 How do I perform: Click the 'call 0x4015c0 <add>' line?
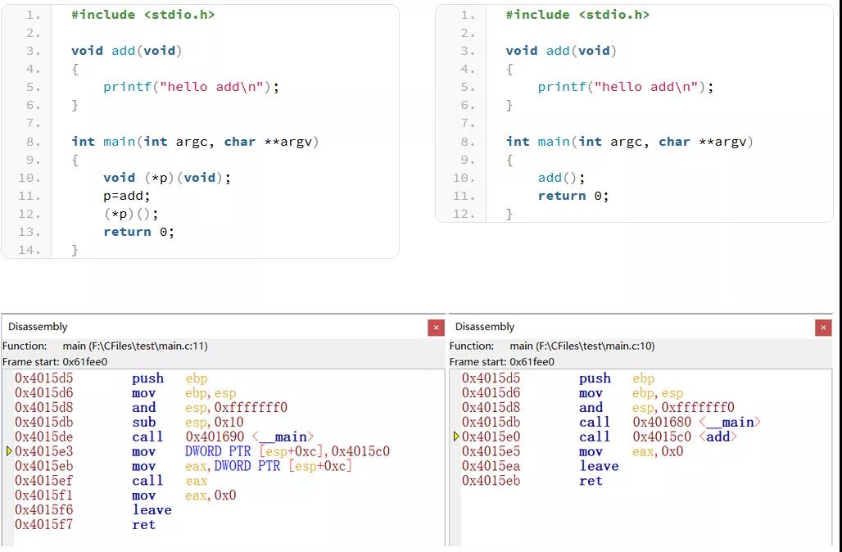tap(658, 437)
